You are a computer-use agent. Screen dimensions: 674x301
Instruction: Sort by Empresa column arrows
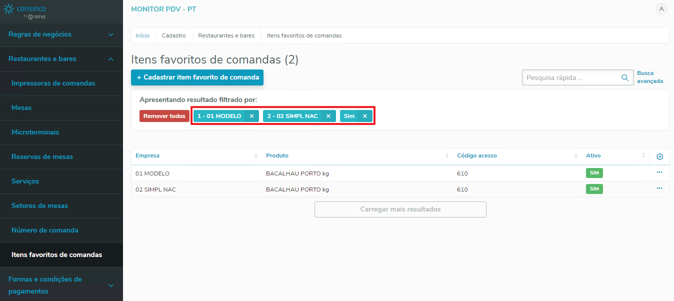[256, 156]
